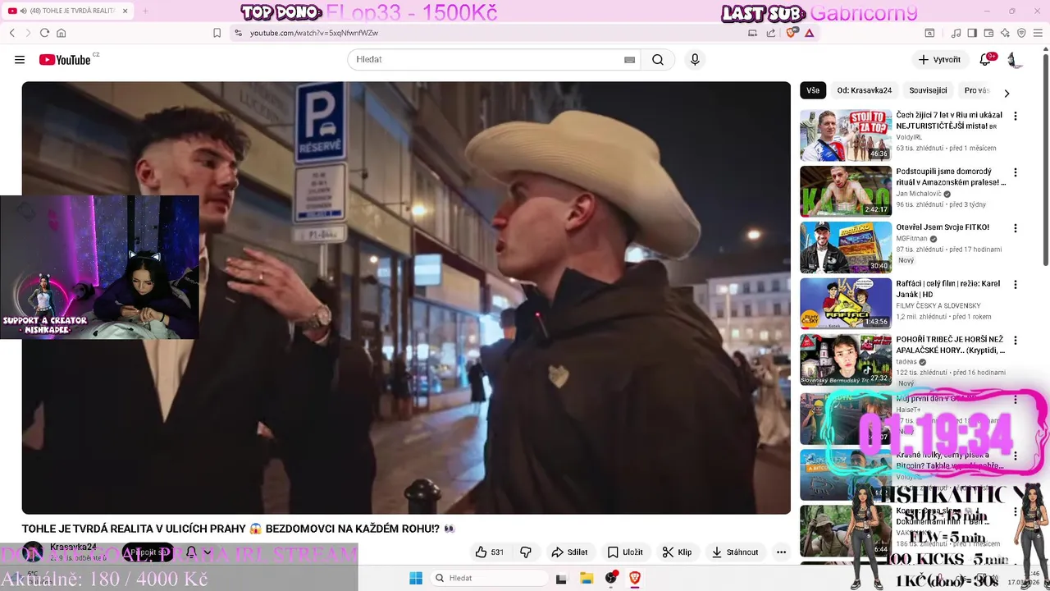
Task: Visit the Jan Michalovič channel
Action: (919, 194)
